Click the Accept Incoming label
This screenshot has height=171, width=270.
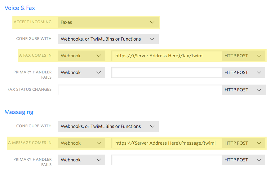(33, 22)
